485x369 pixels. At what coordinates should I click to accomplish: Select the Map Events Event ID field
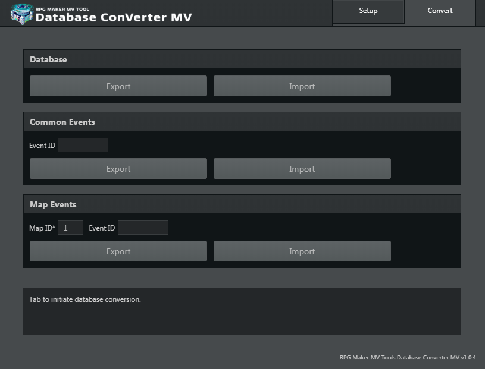pos(143,228)
